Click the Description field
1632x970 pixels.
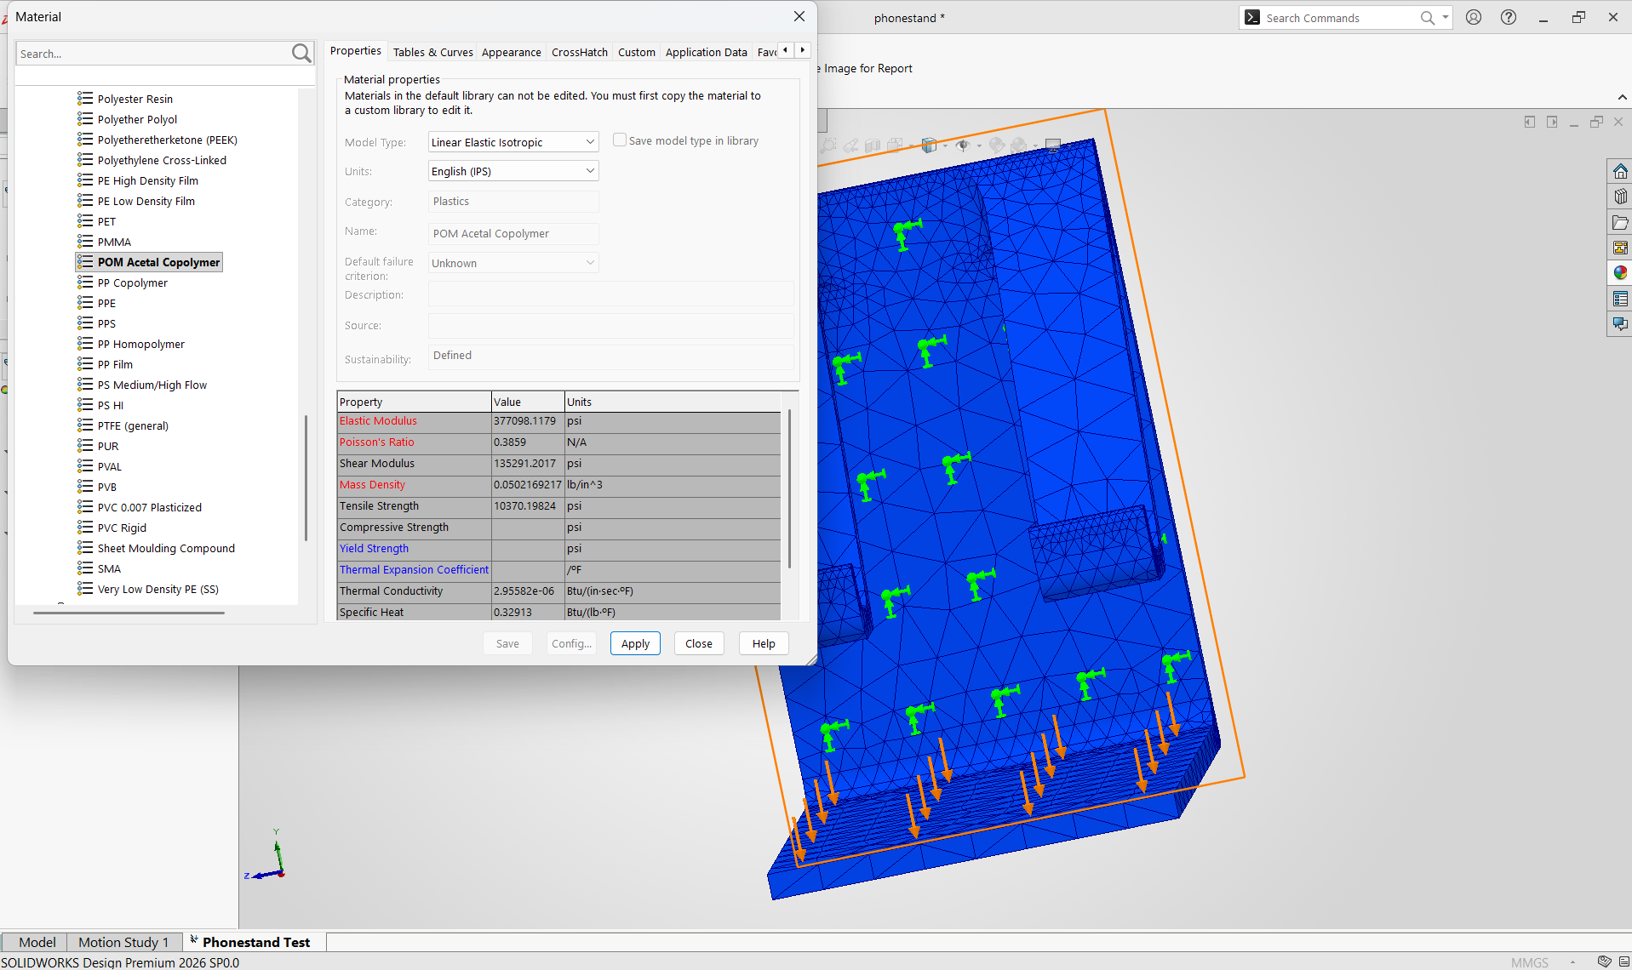pos(610,294)
